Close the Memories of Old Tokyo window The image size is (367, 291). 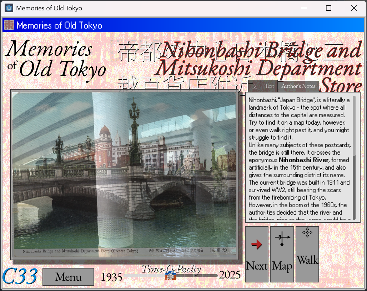click(354, 8)
